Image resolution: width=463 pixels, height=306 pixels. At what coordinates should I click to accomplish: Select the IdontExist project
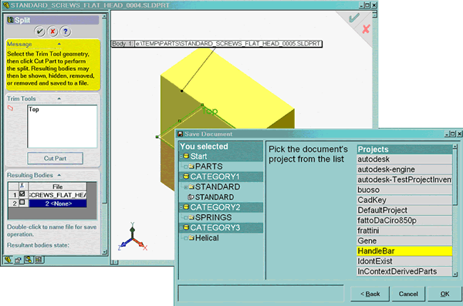coord(404,261)
